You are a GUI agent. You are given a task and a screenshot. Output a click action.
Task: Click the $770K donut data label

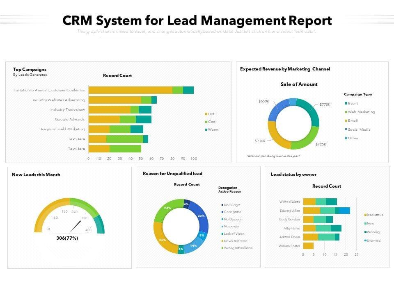[x=325, y=104]
